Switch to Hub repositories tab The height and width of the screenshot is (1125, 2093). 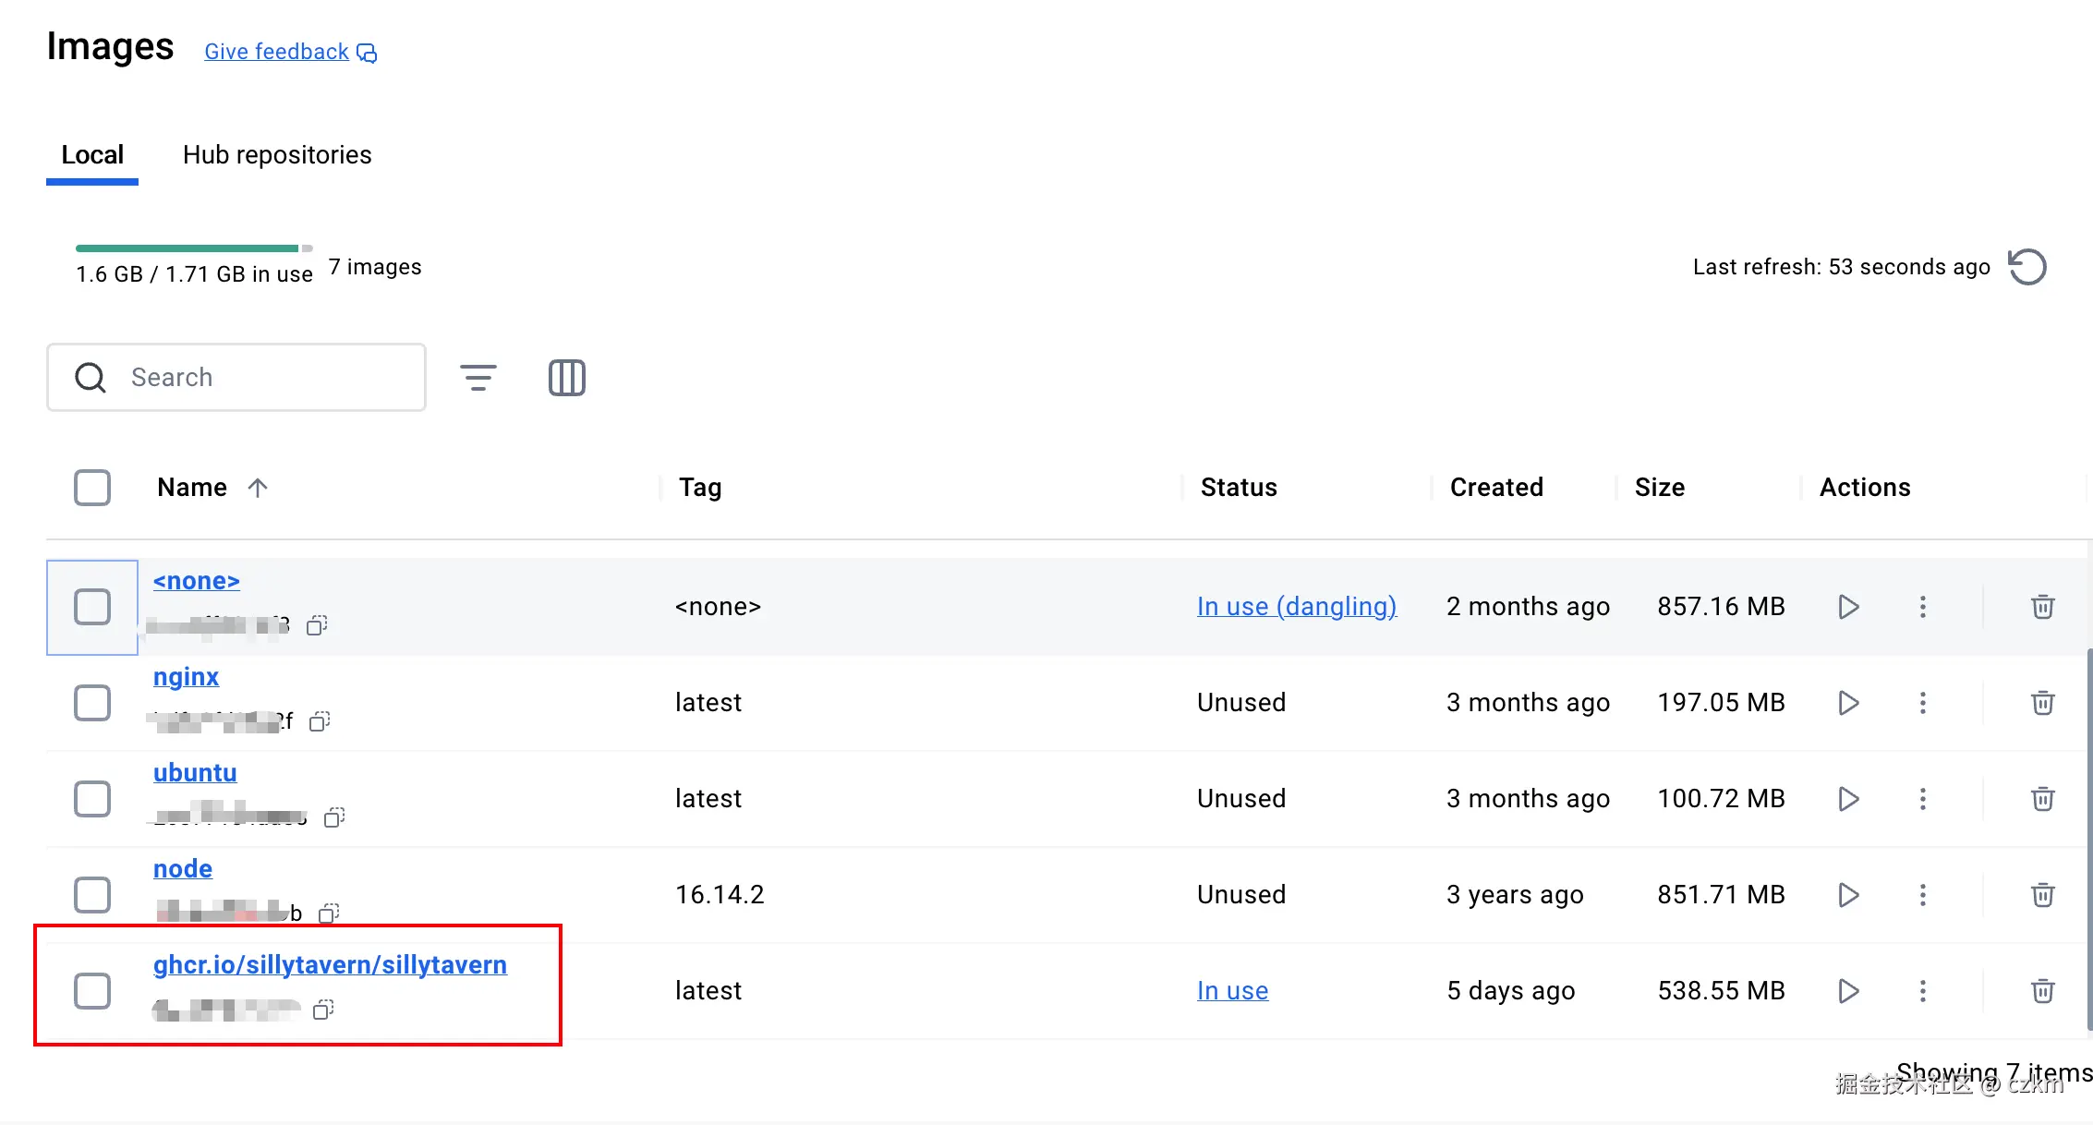click(x=277, y=155)
